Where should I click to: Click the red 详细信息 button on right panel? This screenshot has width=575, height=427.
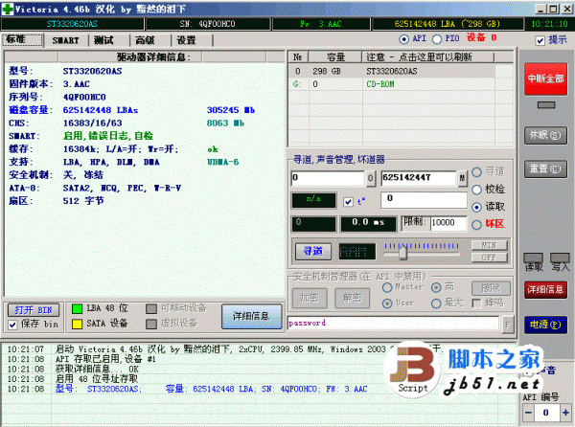pos(545,290)
